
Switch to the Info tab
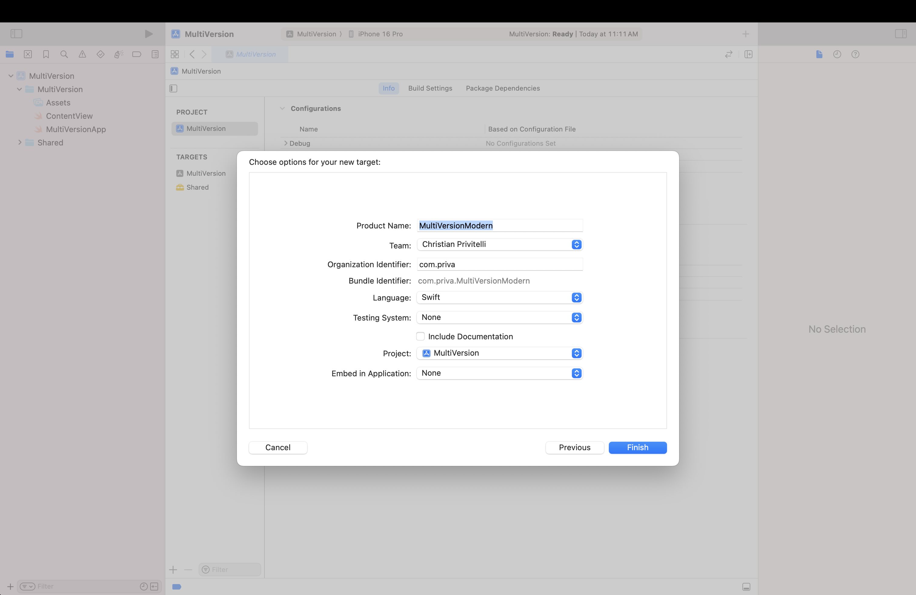pyautogui.click(x=388, y=88)
